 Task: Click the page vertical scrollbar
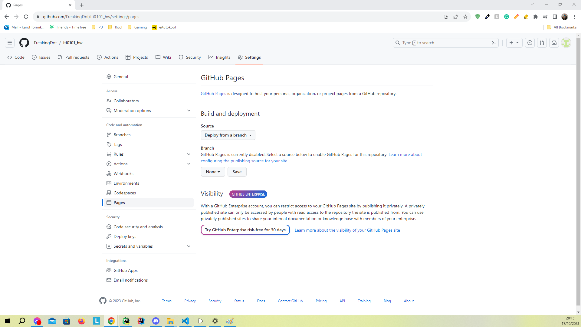tap(578, 172)
